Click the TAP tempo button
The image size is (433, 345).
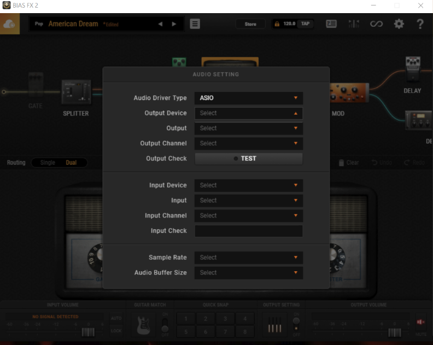305,24
